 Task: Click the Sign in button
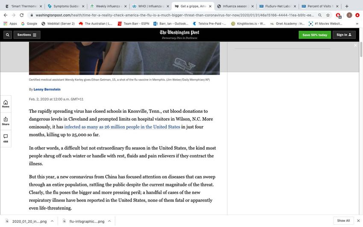pyautogui.click(x=344, y=35)
